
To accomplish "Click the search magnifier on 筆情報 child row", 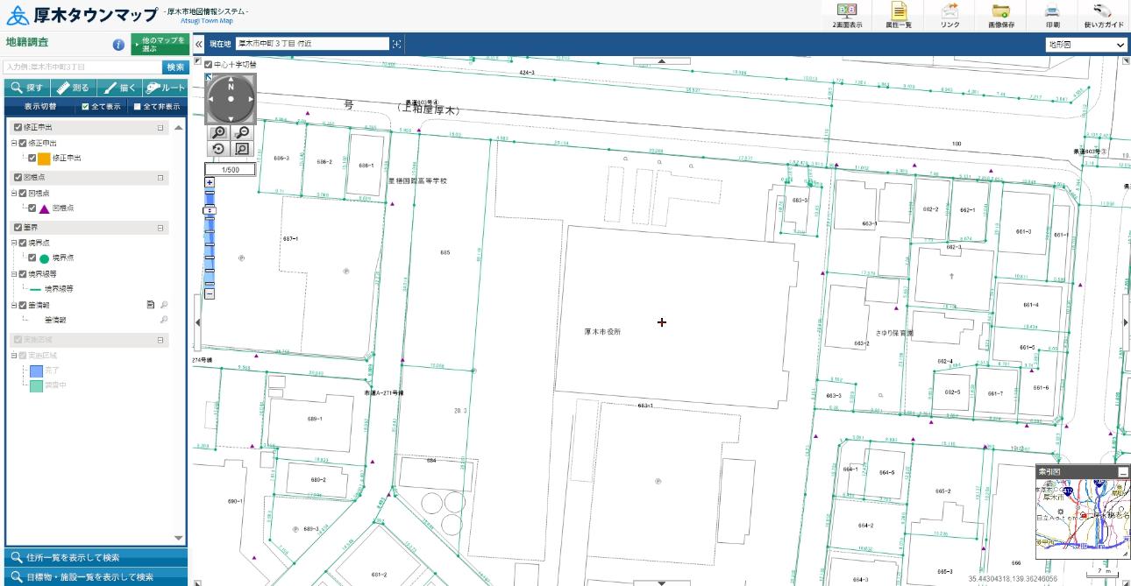I will click(x=164, y=320).
